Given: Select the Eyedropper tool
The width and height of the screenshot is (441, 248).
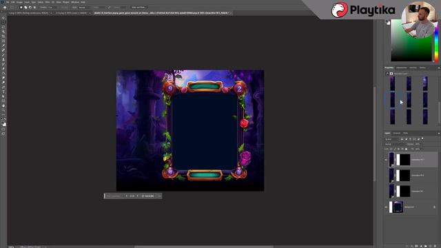Looking at the screenshot, I should point(3,45).
